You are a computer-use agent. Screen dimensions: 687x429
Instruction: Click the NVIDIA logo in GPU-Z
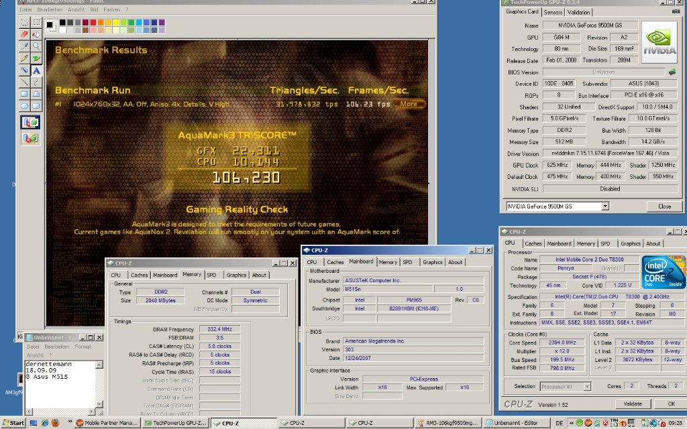click(x=659, y=42)
